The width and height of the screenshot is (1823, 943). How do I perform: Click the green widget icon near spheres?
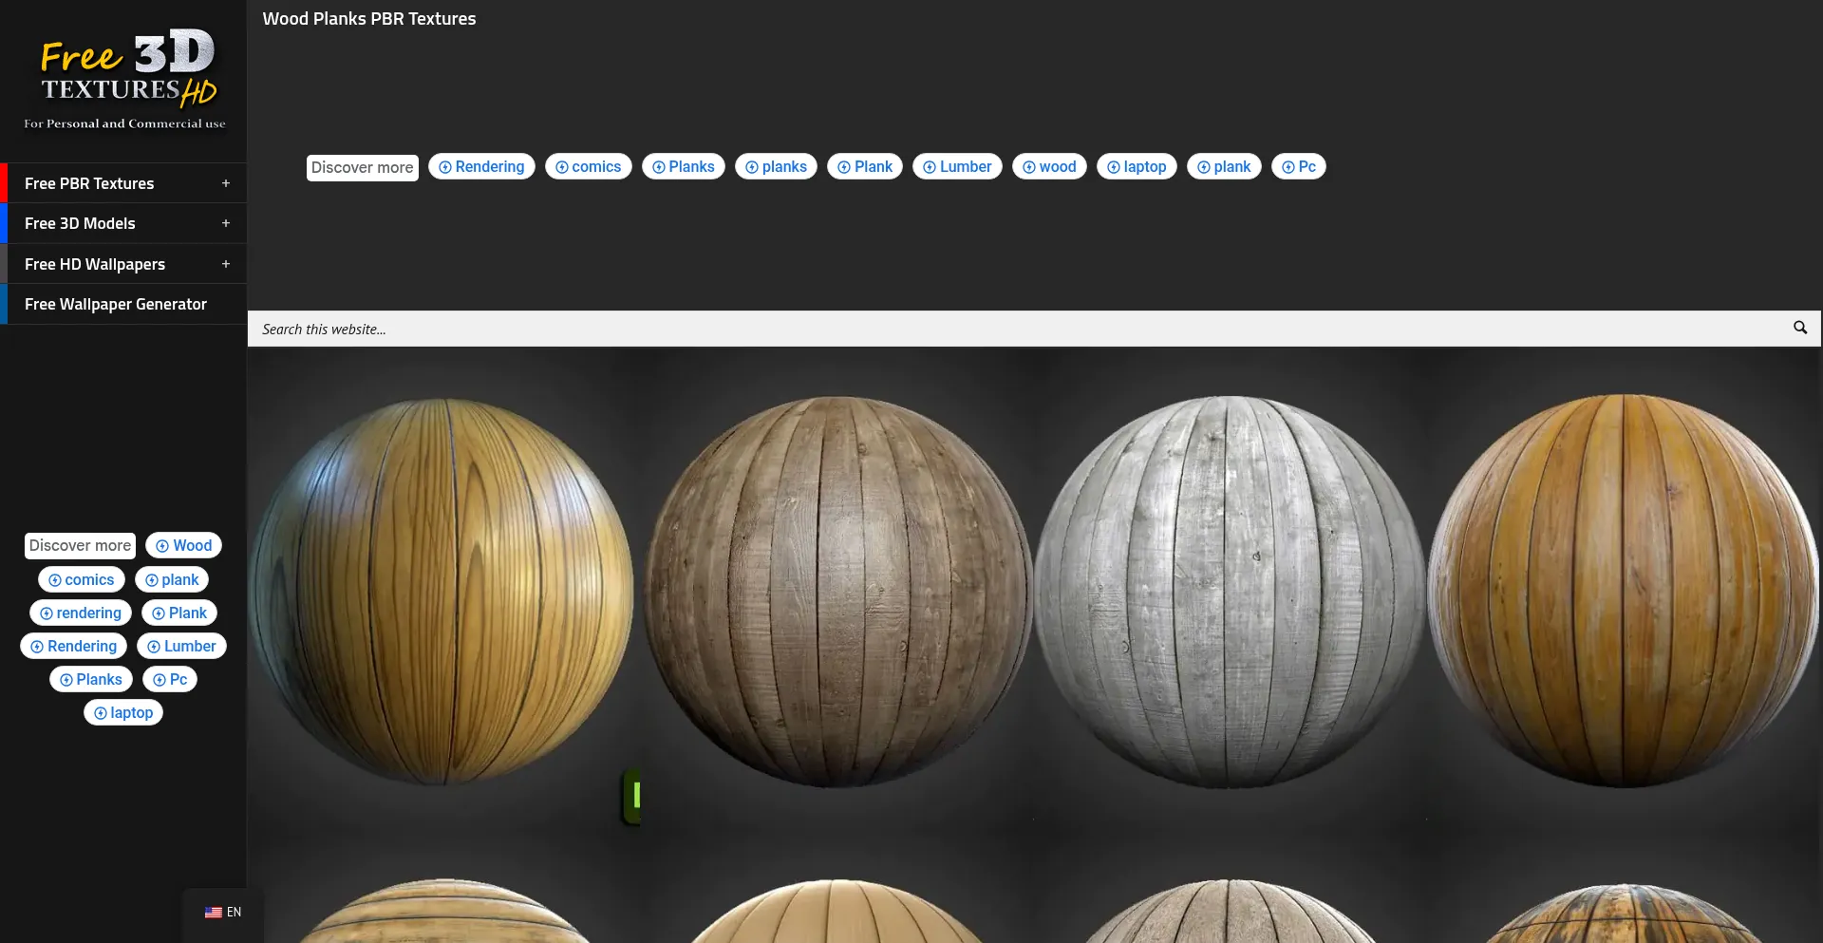pyautogui.click(x=633, y=796)
